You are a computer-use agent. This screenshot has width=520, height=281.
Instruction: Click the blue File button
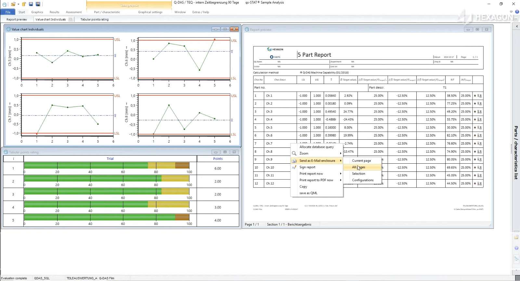8,12
